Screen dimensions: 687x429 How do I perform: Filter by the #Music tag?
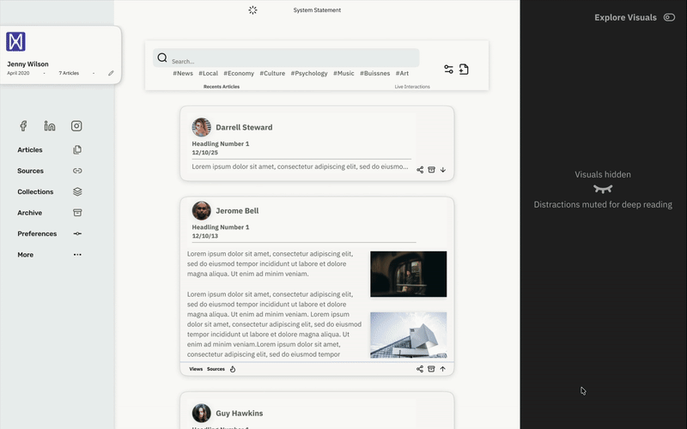[x=343, y=74]
